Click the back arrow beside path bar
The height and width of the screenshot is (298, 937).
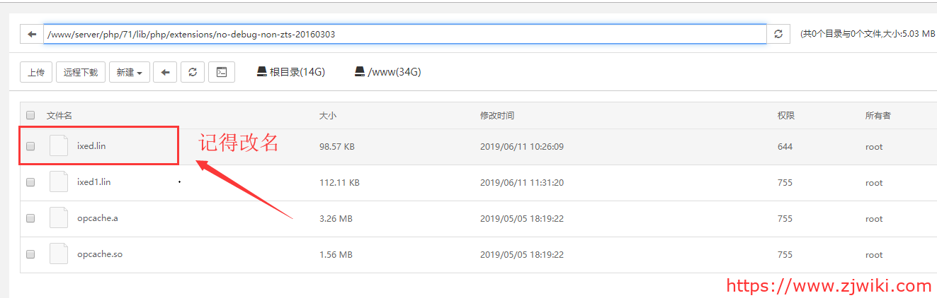pyautogui.click(x=32, y=34)
